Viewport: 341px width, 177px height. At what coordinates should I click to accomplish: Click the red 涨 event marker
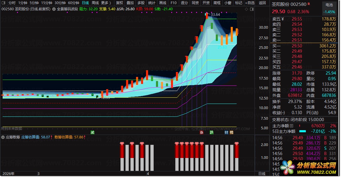click(x=202, y=132)
